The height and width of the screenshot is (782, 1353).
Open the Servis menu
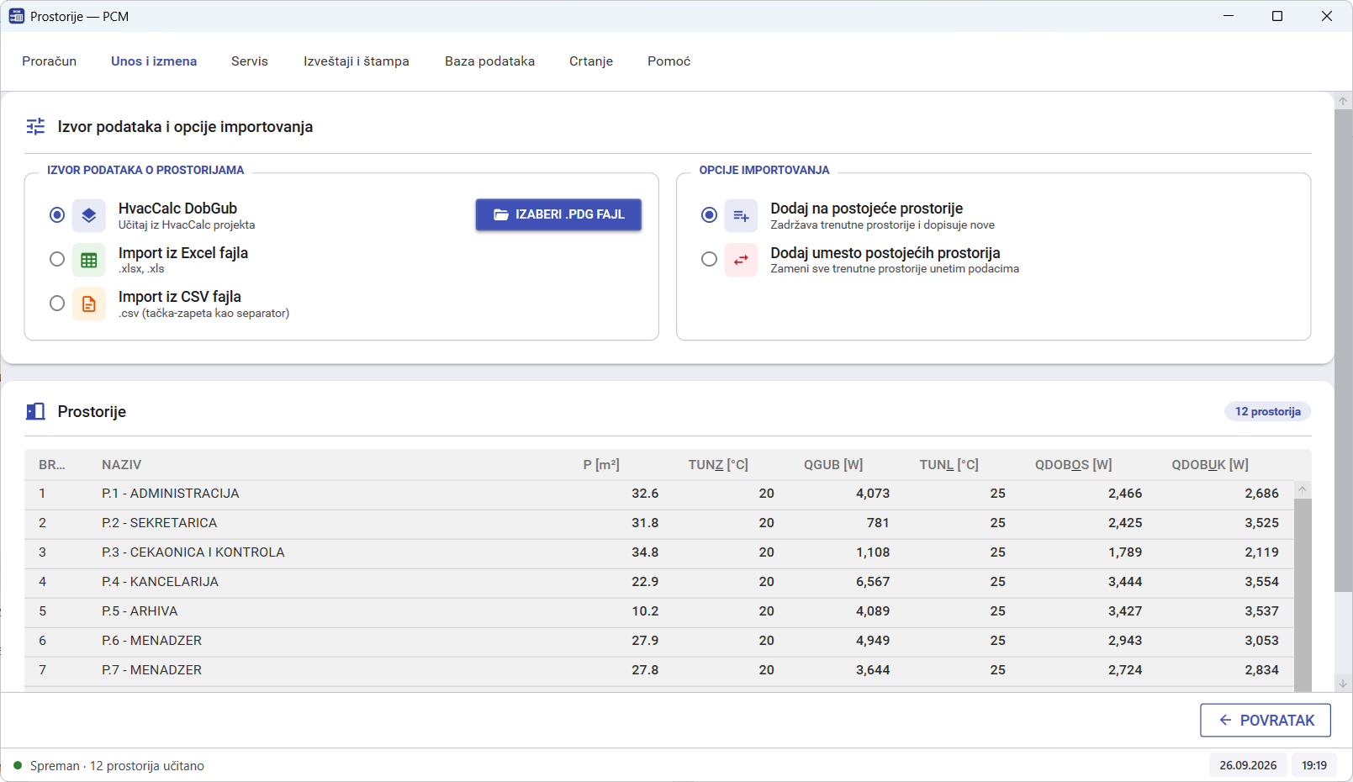(250, 61)
